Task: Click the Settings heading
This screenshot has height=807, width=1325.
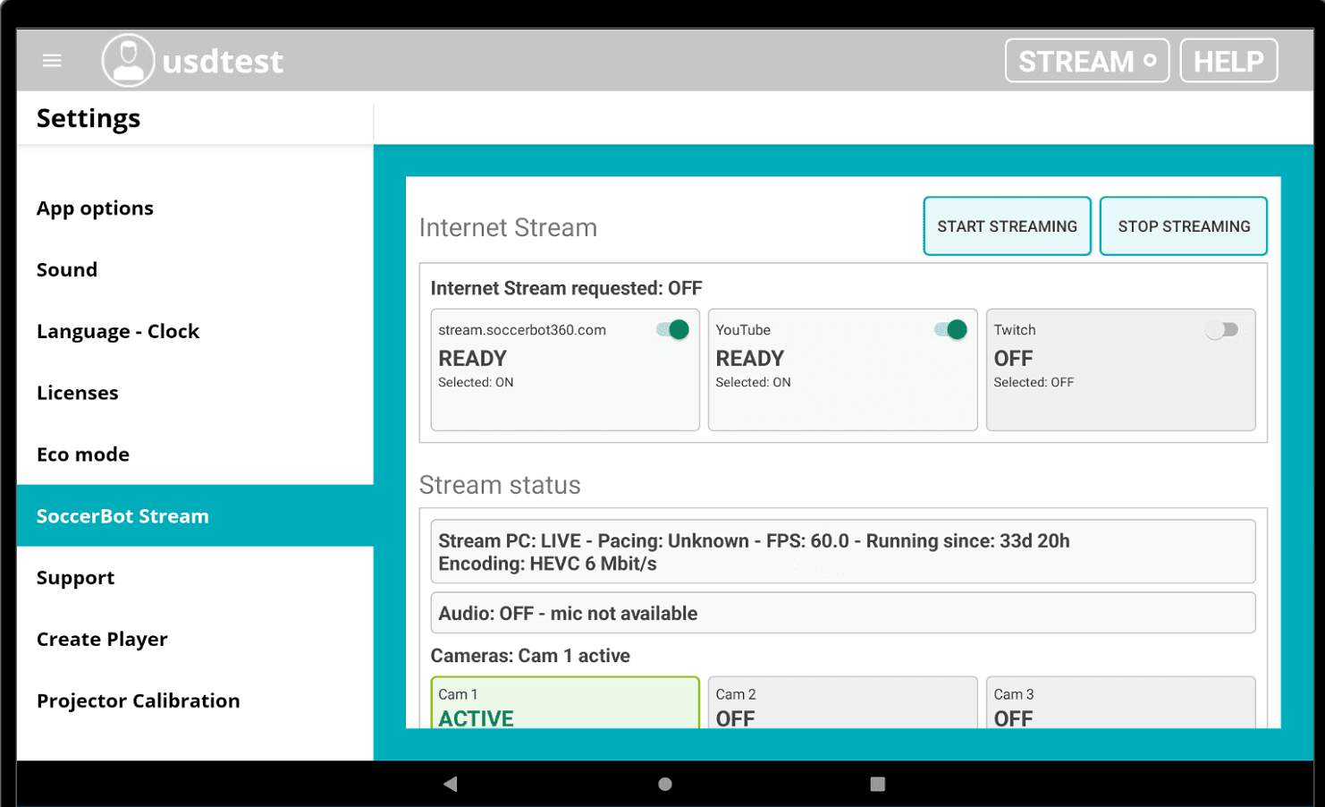Action: pos(89,119)
